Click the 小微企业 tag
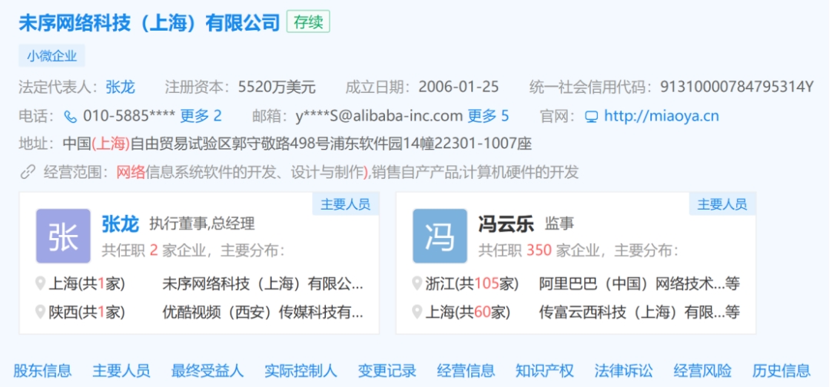Screen dimensions: 830x387 tap(52, 55)
